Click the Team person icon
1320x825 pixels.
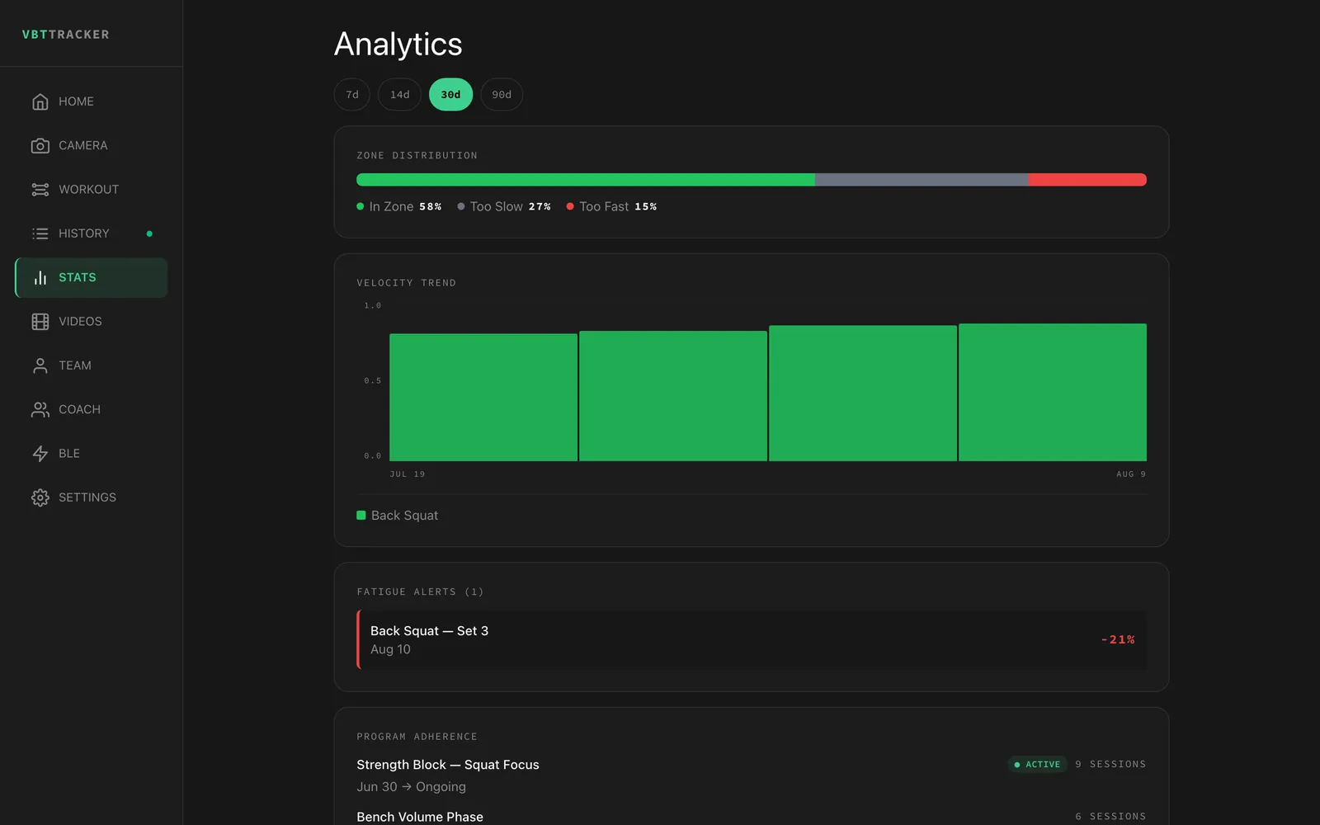[40, 365]
